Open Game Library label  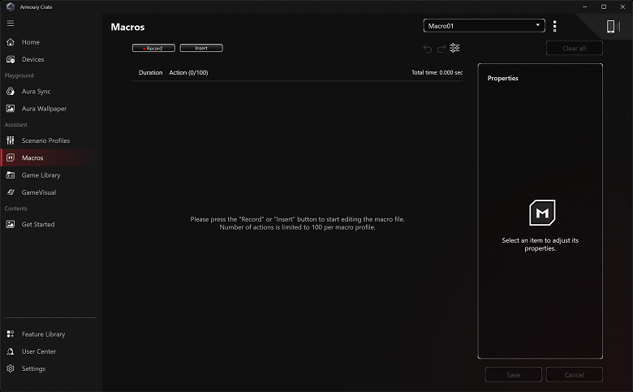click(41, 175)
